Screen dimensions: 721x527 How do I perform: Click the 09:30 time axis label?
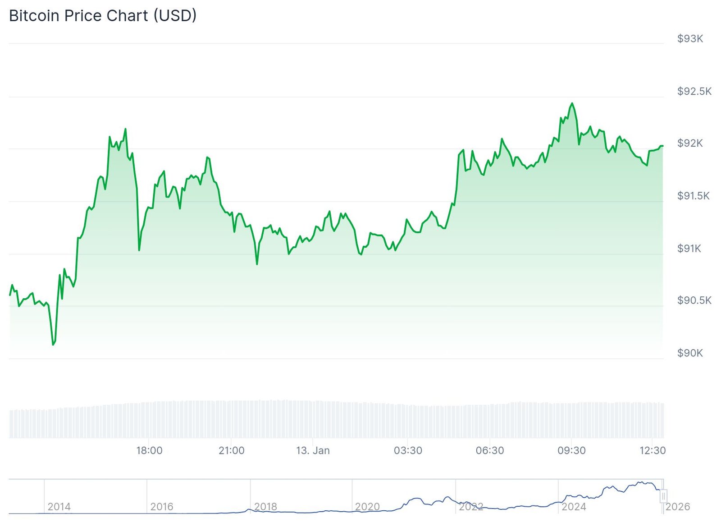(571, 450)
